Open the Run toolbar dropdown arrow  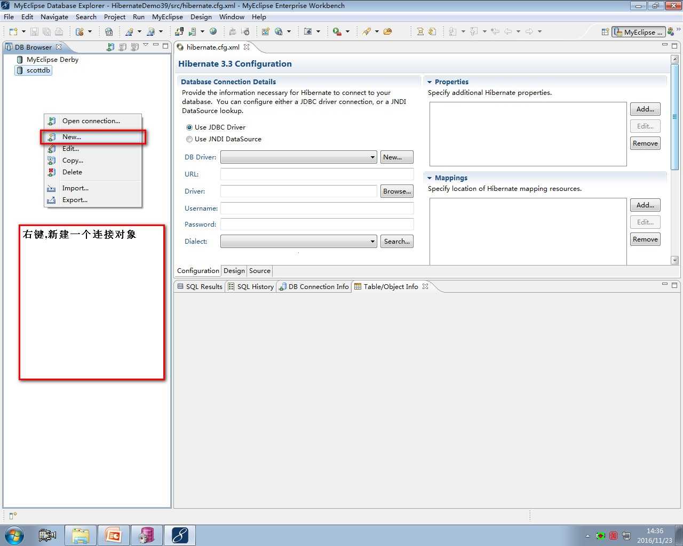click(x=347, y=31)
